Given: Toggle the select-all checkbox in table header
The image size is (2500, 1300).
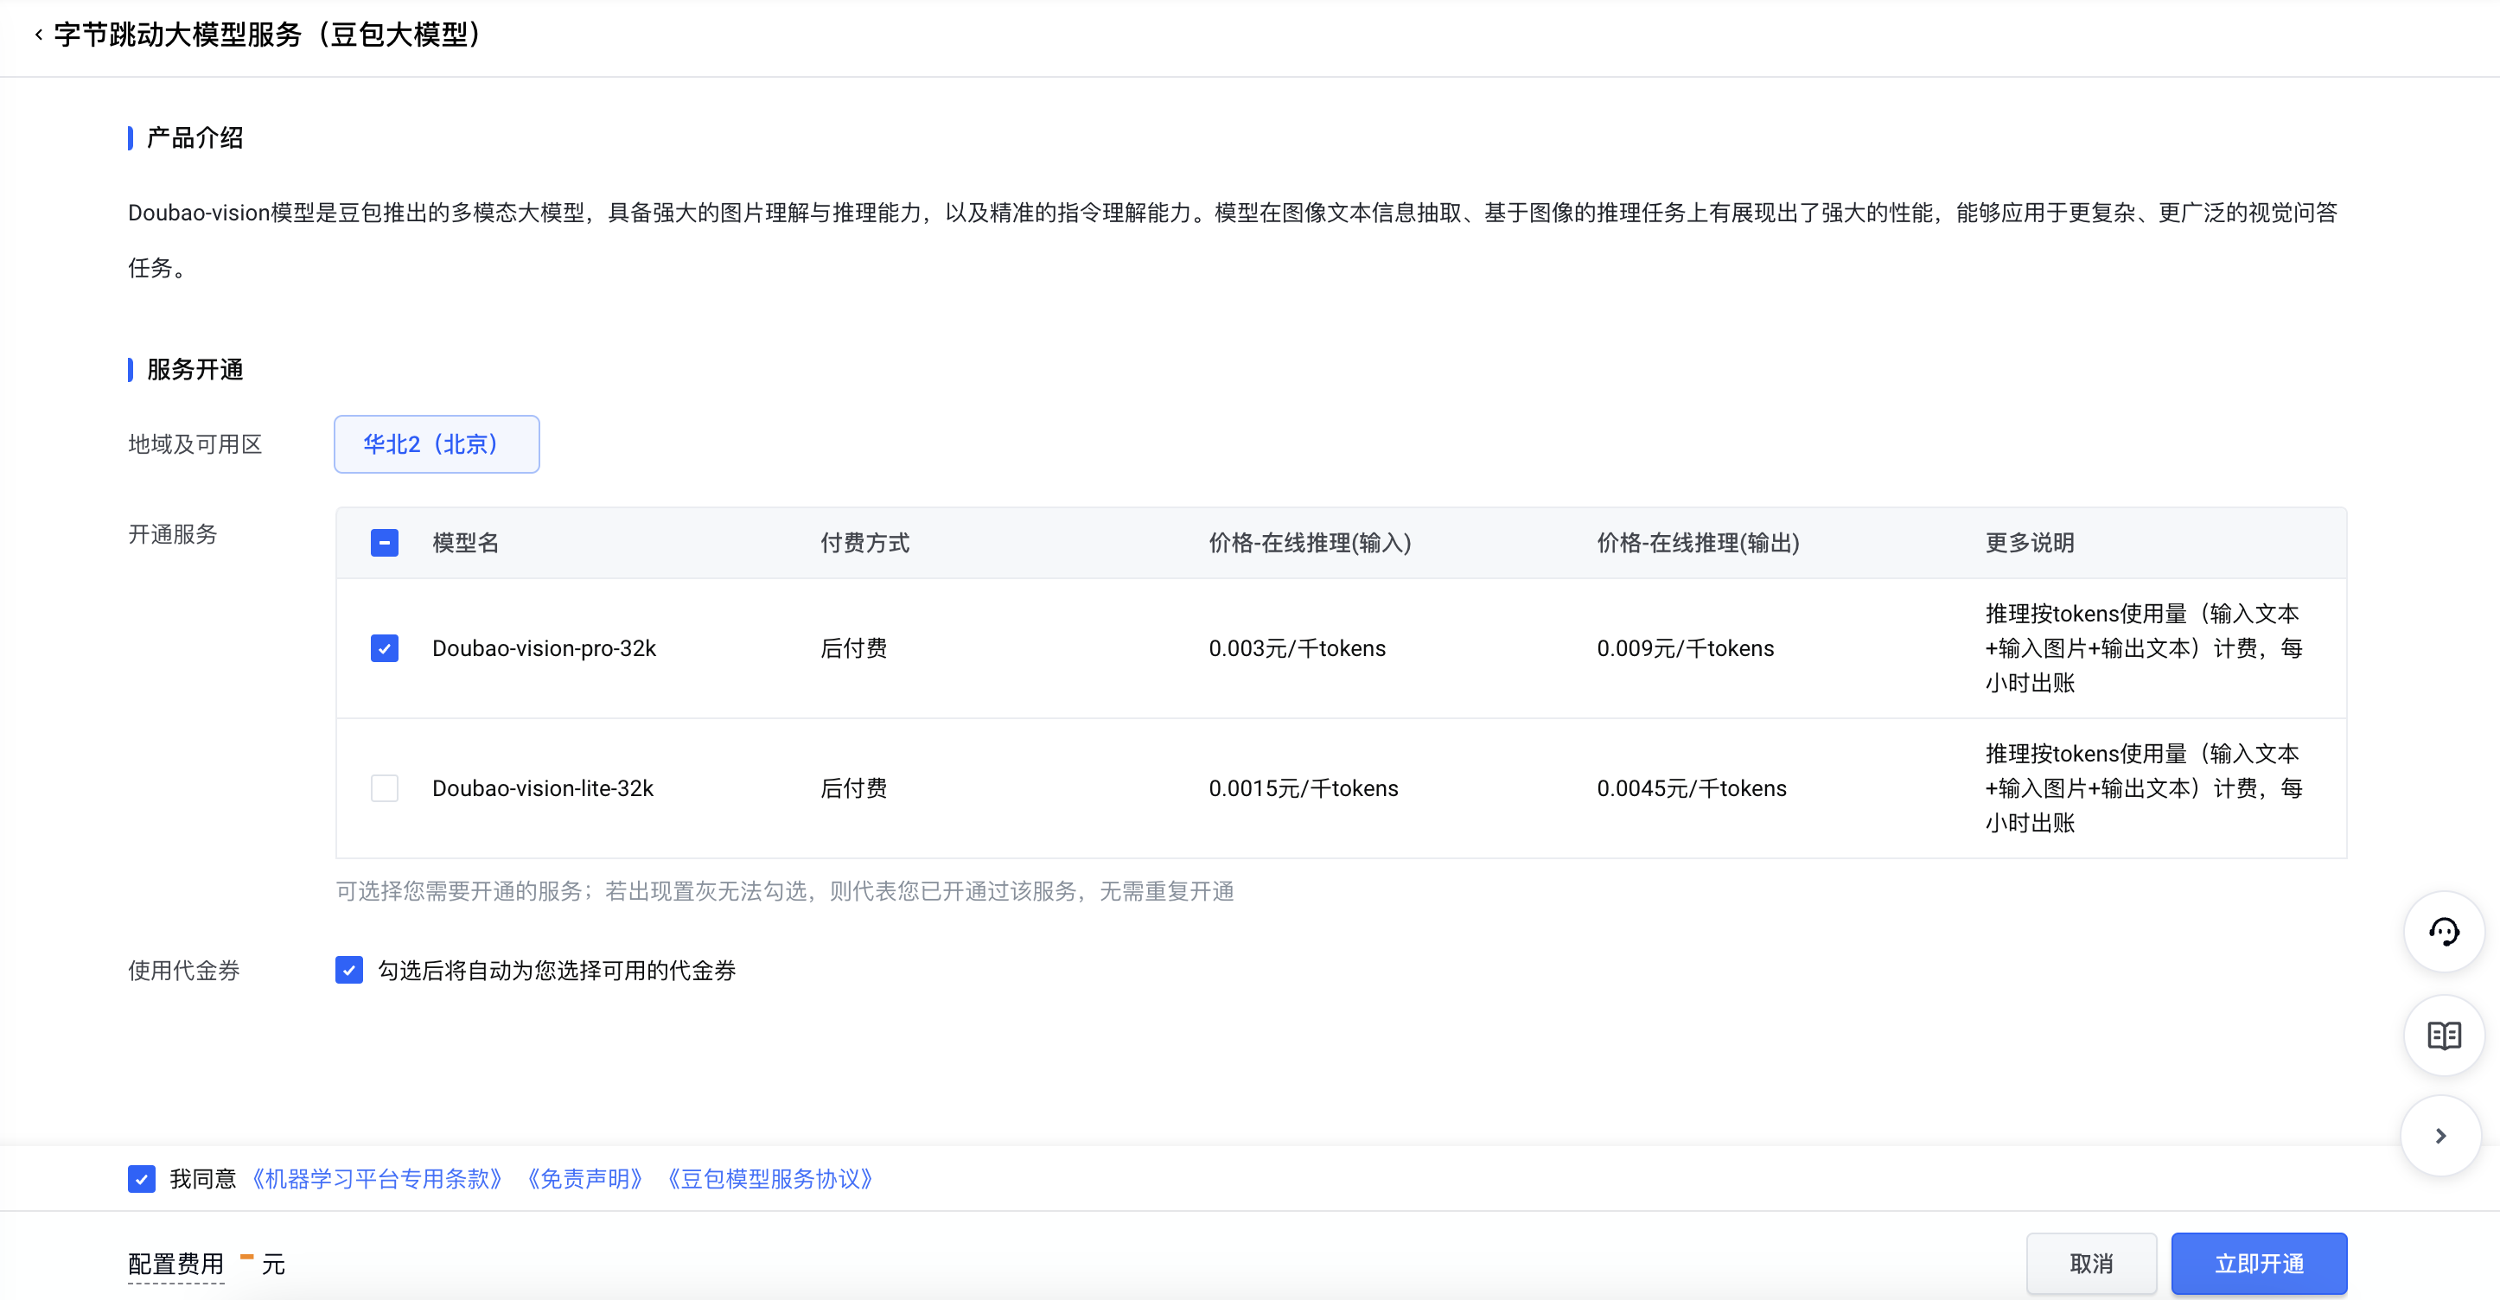Looking at the screenshot, I should [x=385, y=542].
